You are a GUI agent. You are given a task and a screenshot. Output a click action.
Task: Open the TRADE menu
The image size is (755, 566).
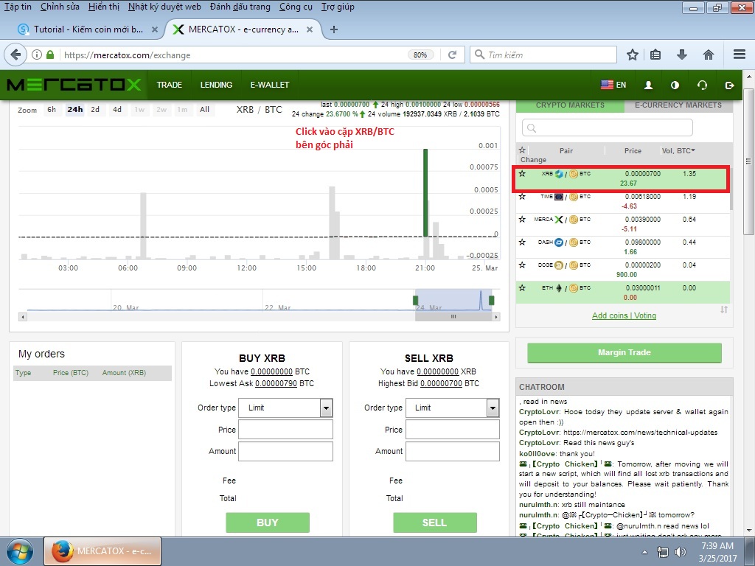coord(169,85)
